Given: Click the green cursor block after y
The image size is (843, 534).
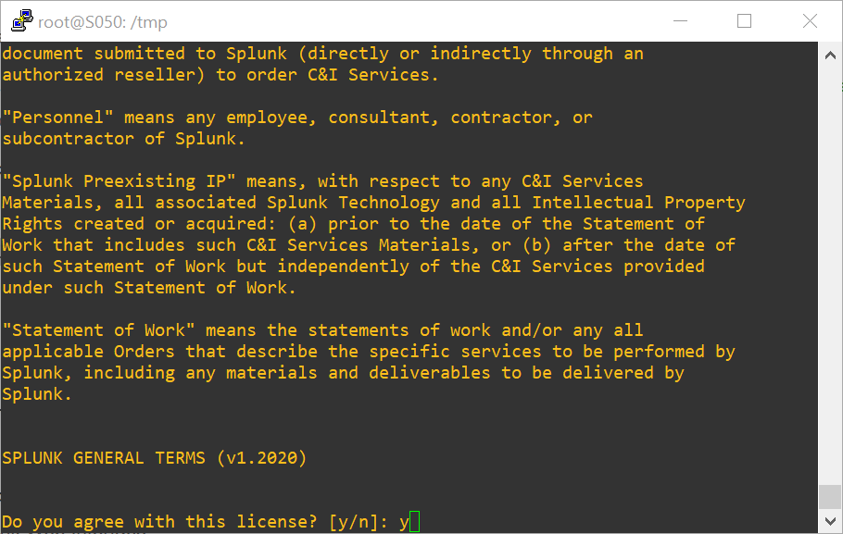Looking at the screenshot, I should [x=414, y=522].
